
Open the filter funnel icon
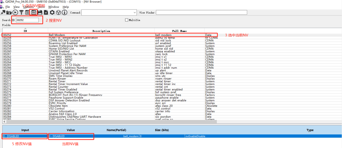21,12
